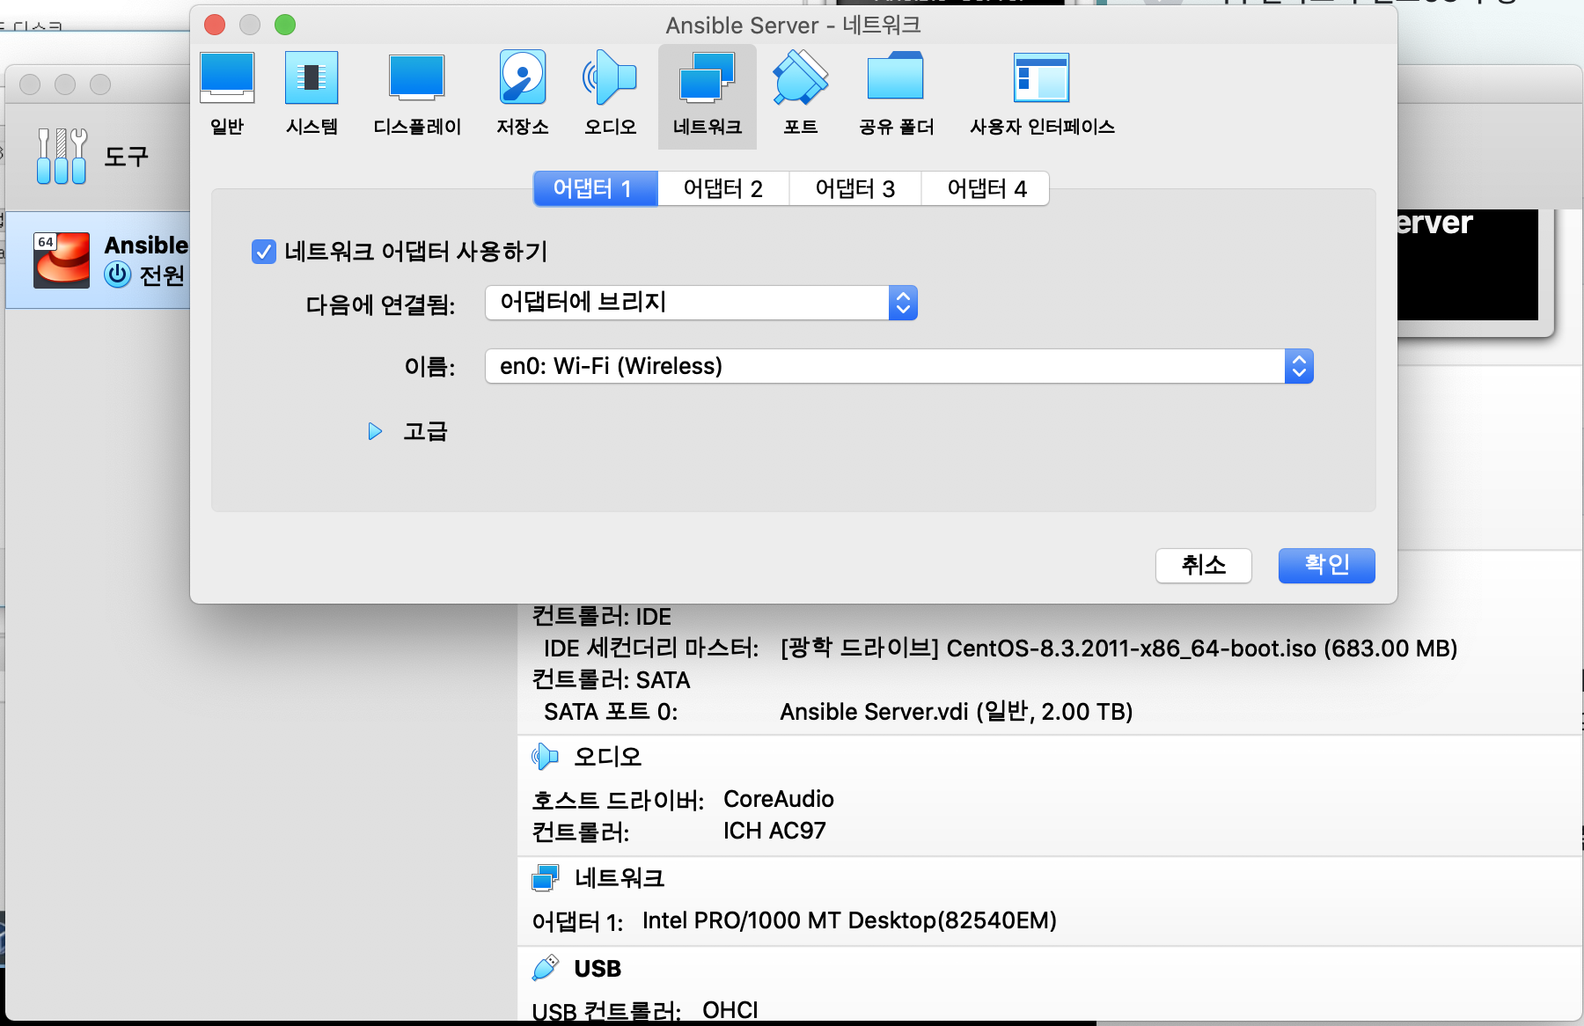Viewport: 1584px width, 1026px height.
Task: Click the 네트워크 section header in details
Action: pos(620,878)
